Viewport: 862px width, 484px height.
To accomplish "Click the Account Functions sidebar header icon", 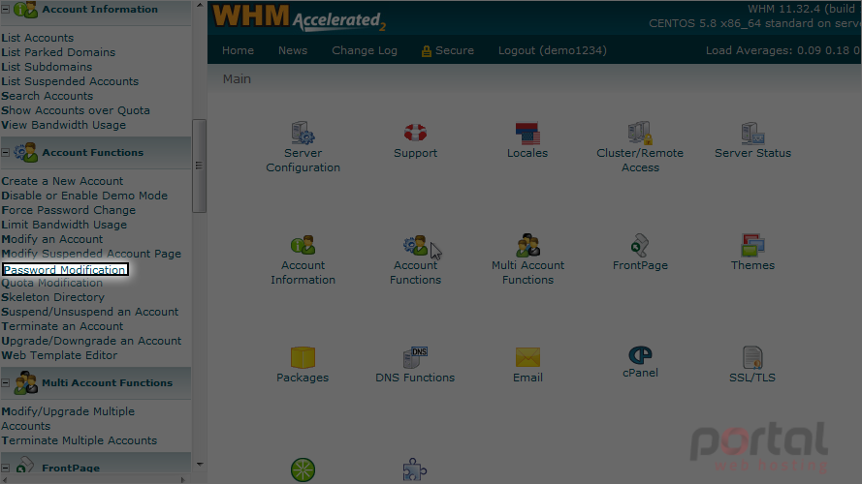I will click(25, 153).
